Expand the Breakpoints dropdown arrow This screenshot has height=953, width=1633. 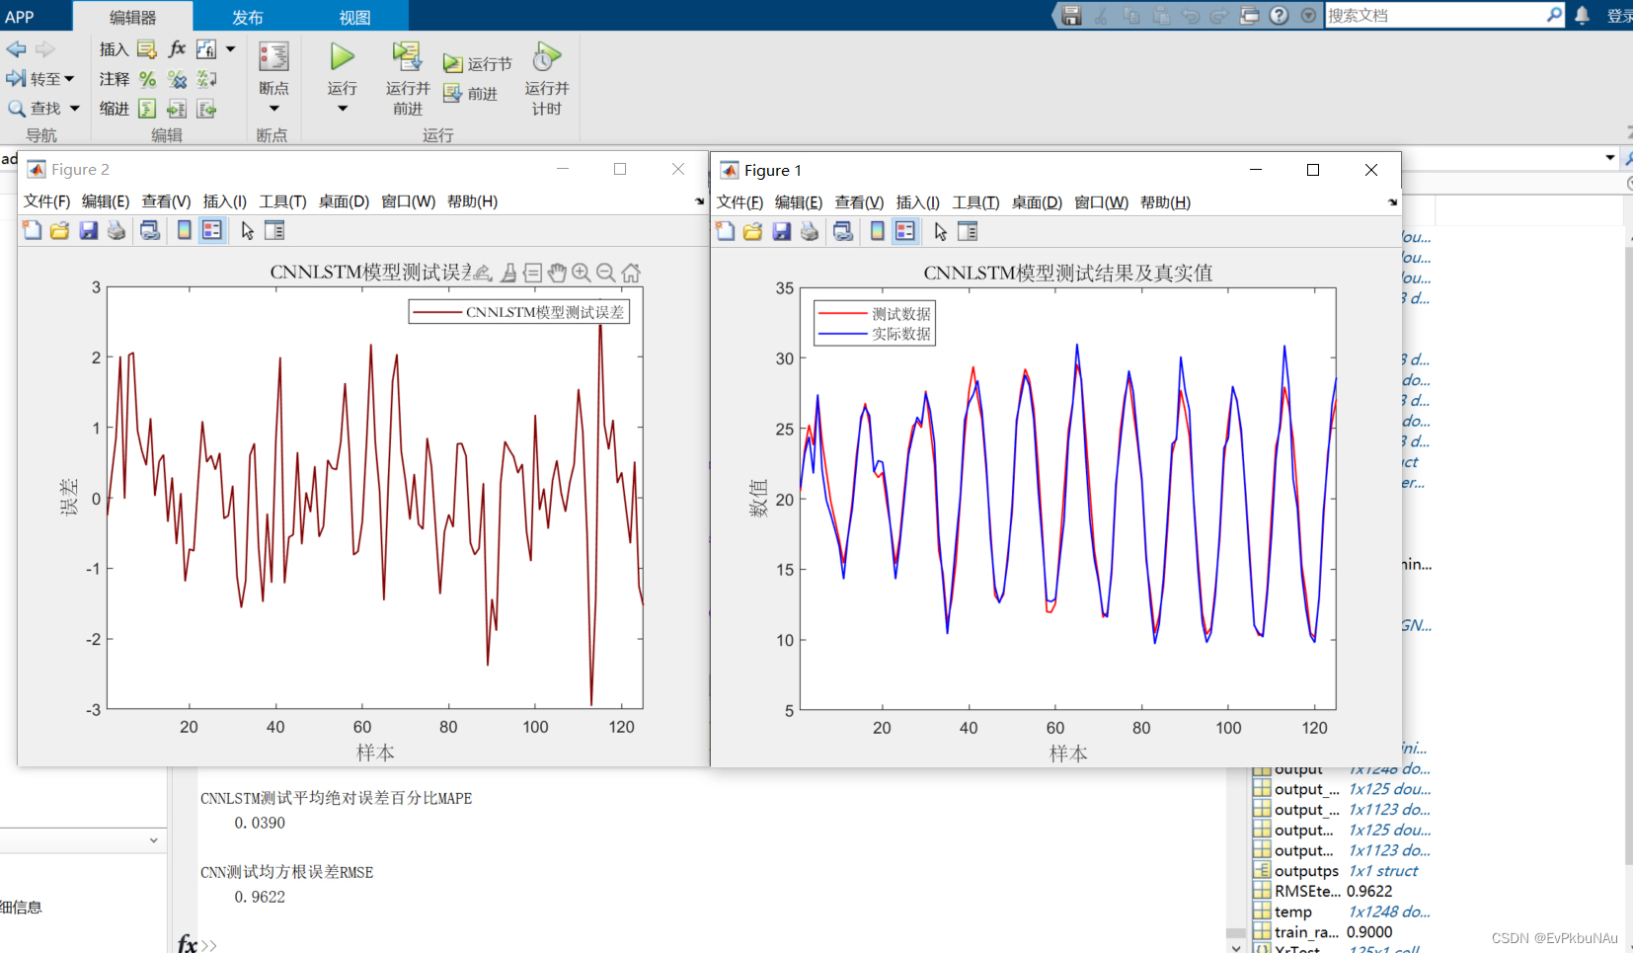[273, 109]
